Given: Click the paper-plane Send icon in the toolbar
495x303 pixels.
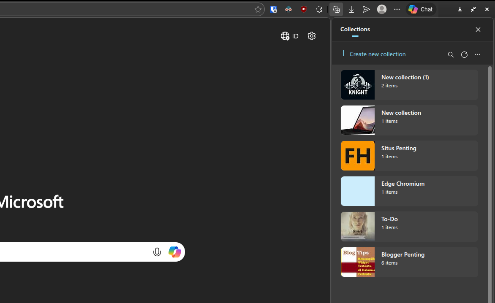Looking at the screenshot, I should tap(366, 9).
